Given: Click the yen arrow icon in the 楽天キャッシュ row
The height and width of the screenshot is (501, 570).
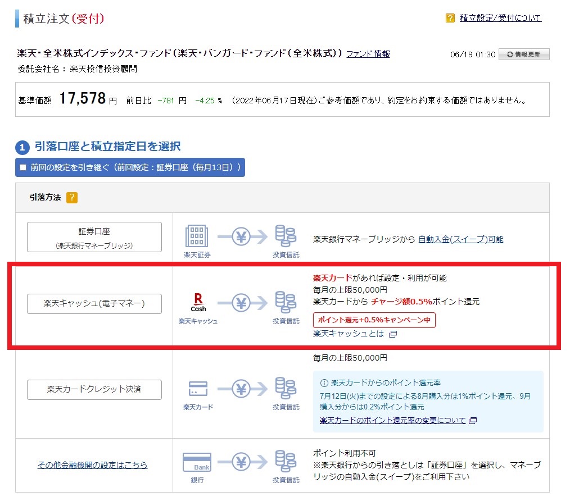Looking at the screenshot, I should (242, 303).
